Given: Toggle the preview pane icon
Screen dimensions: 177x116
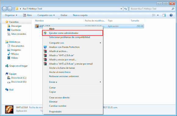Looking at the screenshot, I should (x=164, y=15).
